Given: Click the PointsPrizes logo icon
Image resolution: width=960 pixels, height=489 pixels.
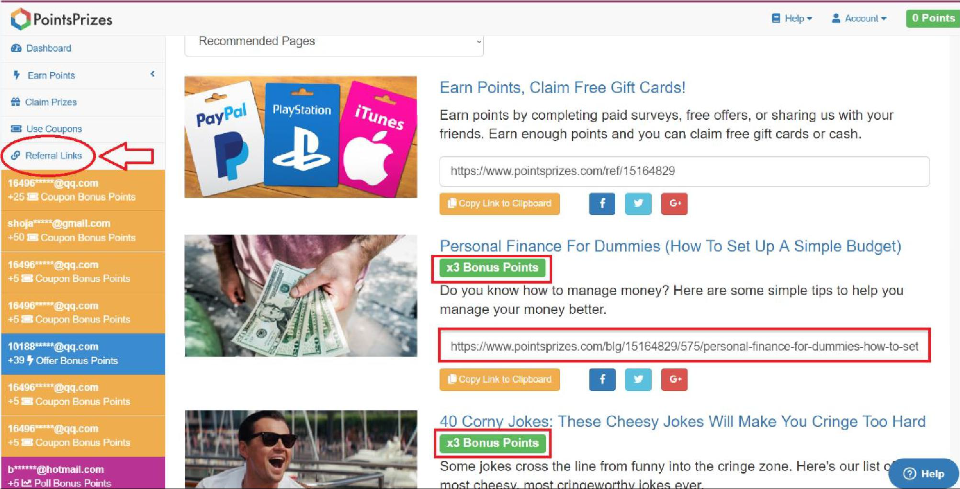Looking at the screenshot, I should [21, 19].
